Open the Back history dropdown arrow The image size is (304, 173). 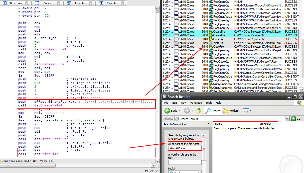click(x=180, y=111)
